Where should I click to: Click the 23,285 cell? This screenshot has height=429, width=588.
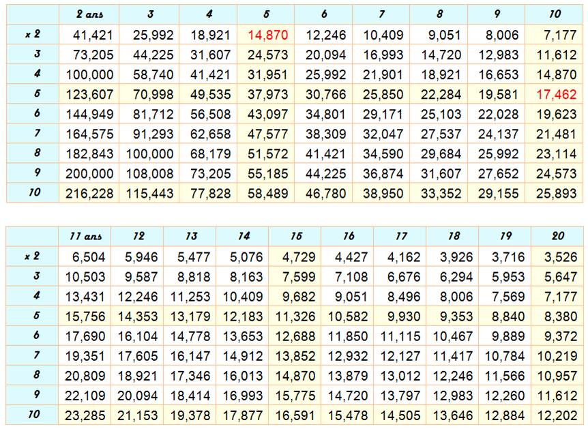tap(85, 415)
